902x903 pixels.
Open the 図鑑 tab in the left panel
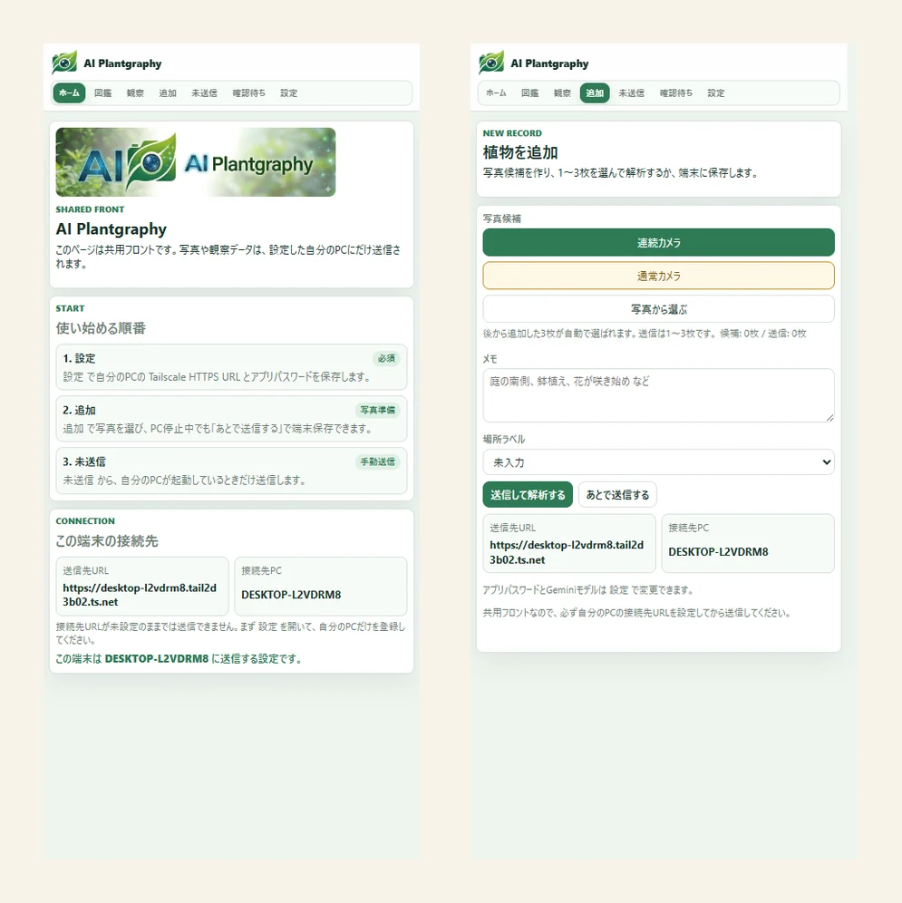103,92
